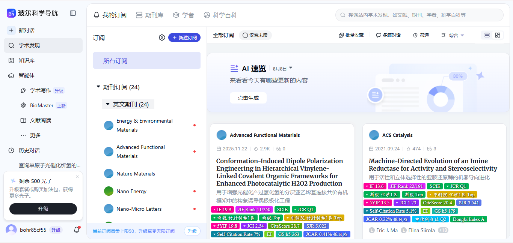Viewport: 513px width, 243px height.
Task: Collapse the 期刊订阅 (24) group
Action: 98,87
